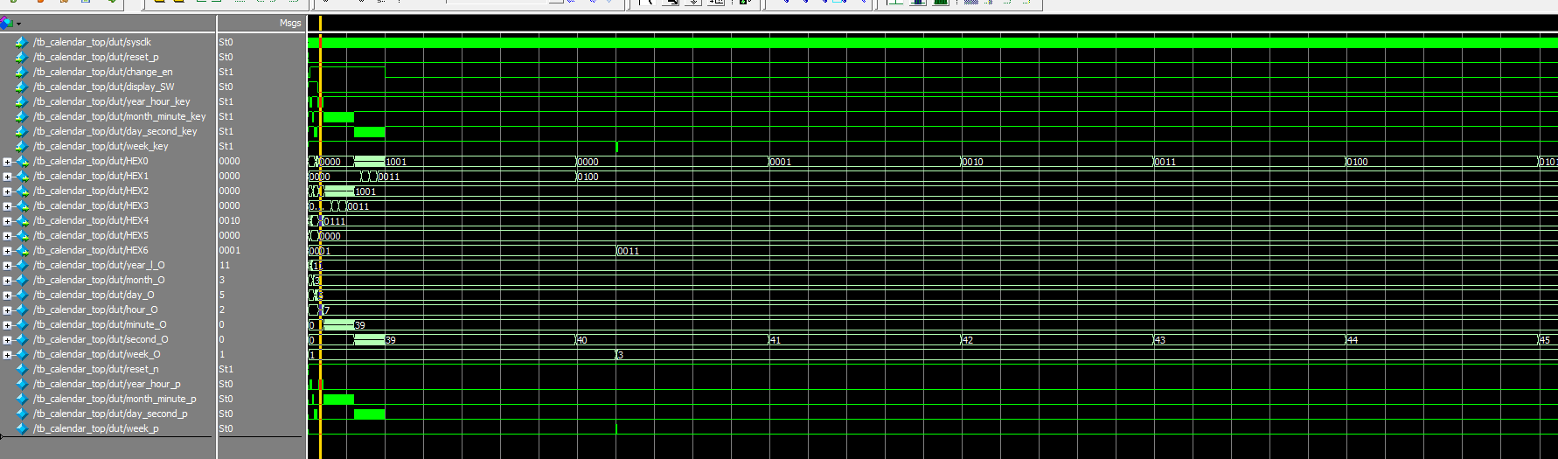Click the 5 value for day_O
The image size is (1558, 459).
pyautogui.click(x=222, y=295)
